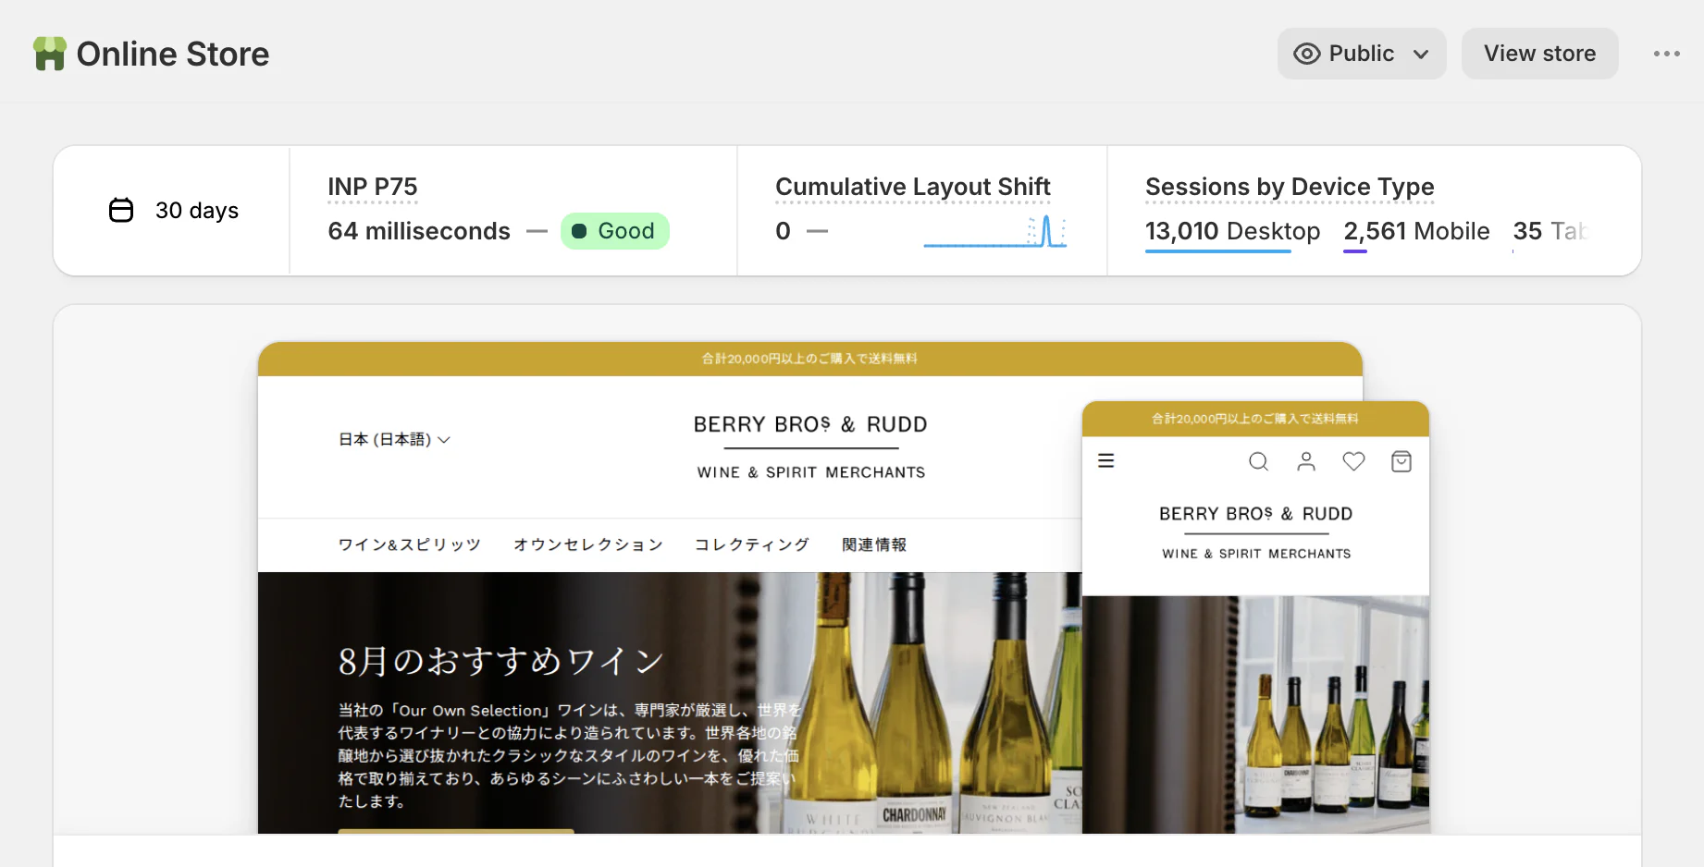Screen dimensions: 1704x867
Task: Open the 関連情報 menu item
Action: [874, 544]
